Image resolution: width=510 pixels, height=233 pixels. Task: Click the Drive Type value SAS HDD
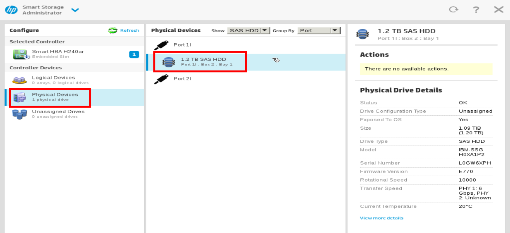point(472,141)
